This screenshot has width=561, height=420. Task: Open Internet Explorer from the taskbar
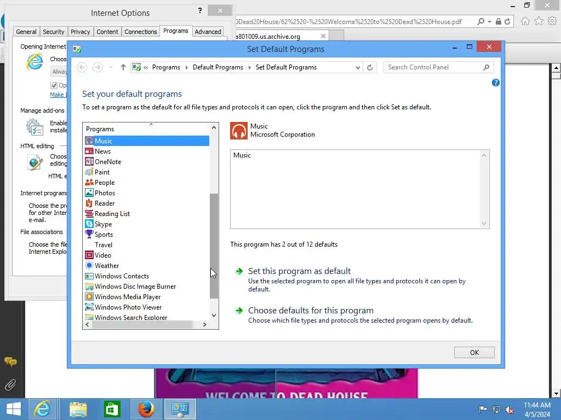(42, 409)
